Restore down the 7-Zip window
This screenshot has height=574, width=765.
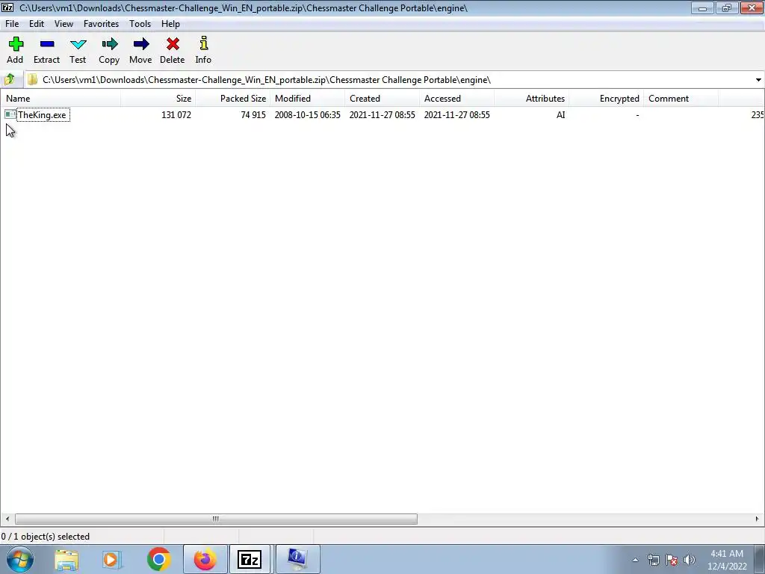[726, 7]
